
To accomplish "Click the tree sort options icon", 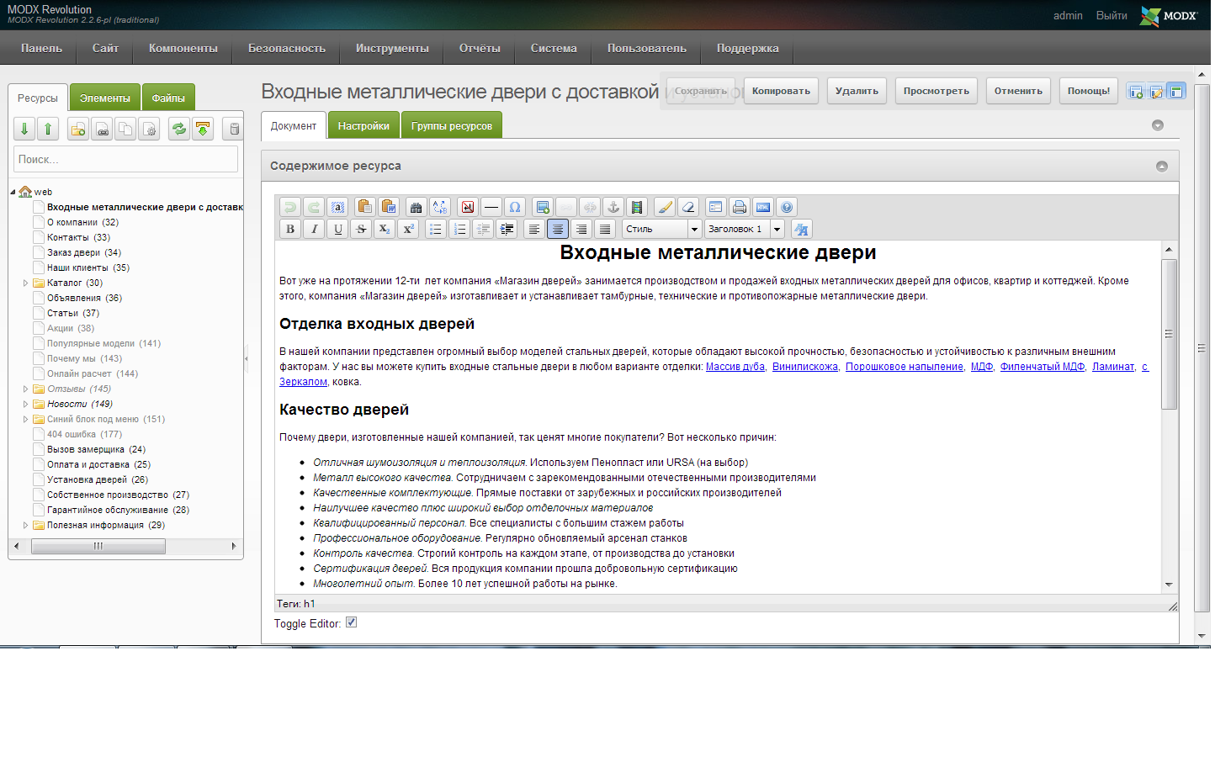I will (x=203, y=129).
